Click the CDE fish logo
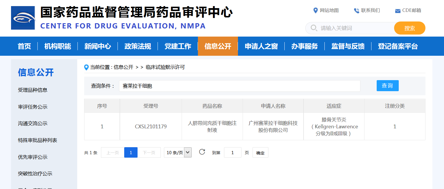 point(23,18)
